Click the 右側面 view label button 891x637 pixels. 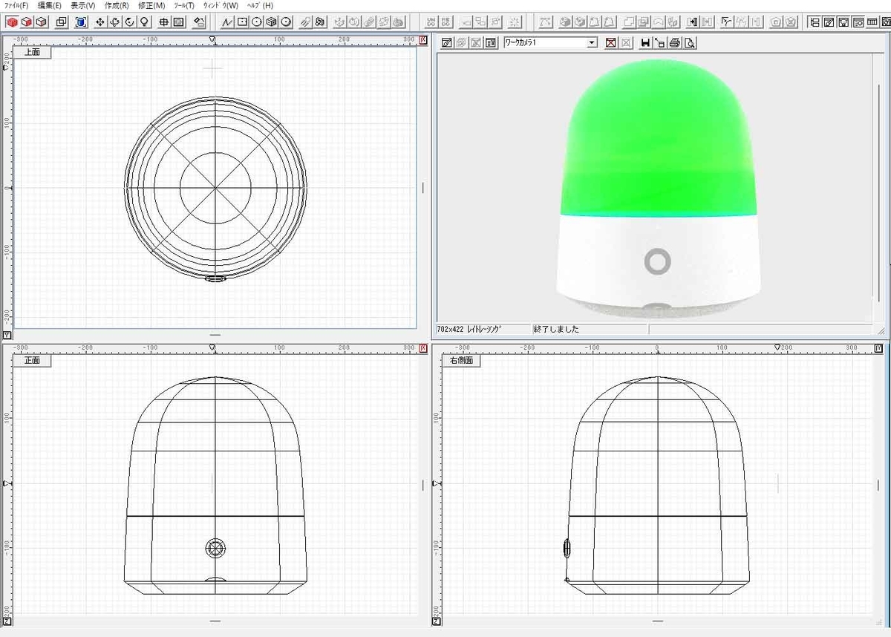(462, 361)
